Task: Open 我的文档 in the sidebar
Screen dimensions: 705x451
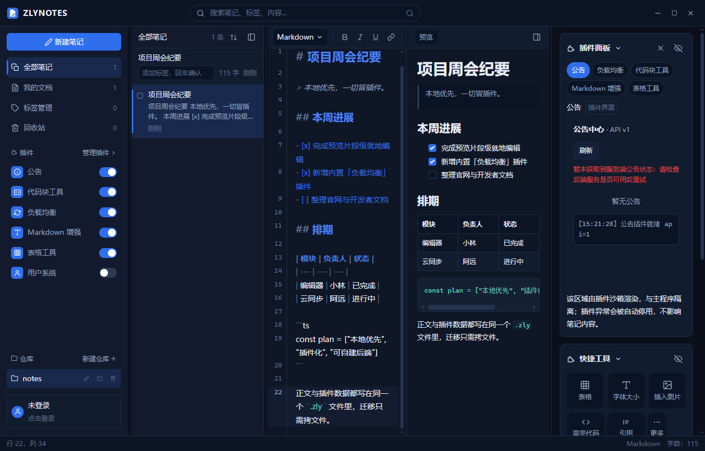Action: click(64, 87)
